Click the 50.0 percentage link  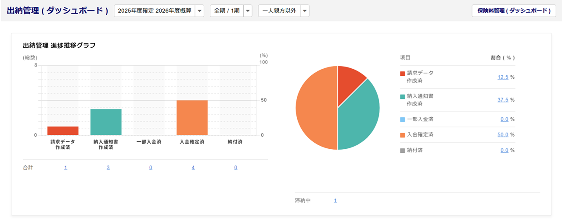pyautogui.click(x=503, y=135)
